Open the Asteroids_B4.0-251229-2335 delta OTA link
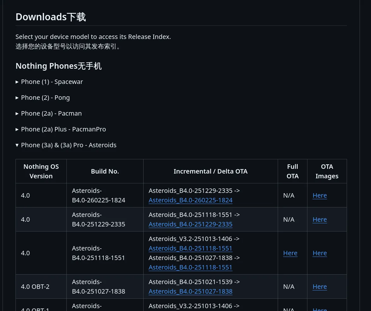371x311 pixels. (x=190, y=224)
